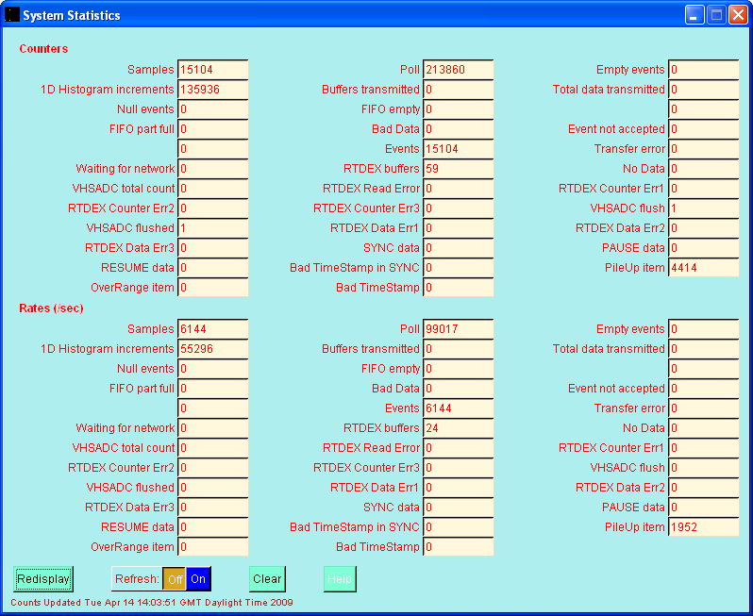Select the Poll field under Rates

(458, 329)
